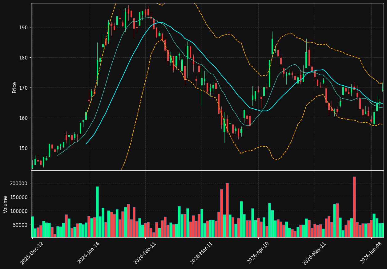The image size is (387, 269).
Task: Select the 160 price tick label
Action: point(23,118)
